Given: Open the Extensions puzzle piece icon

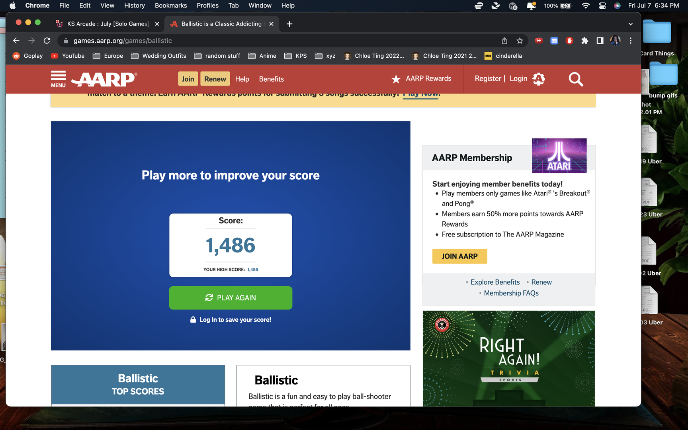Looking at the screenshot, I should (584, 41).
